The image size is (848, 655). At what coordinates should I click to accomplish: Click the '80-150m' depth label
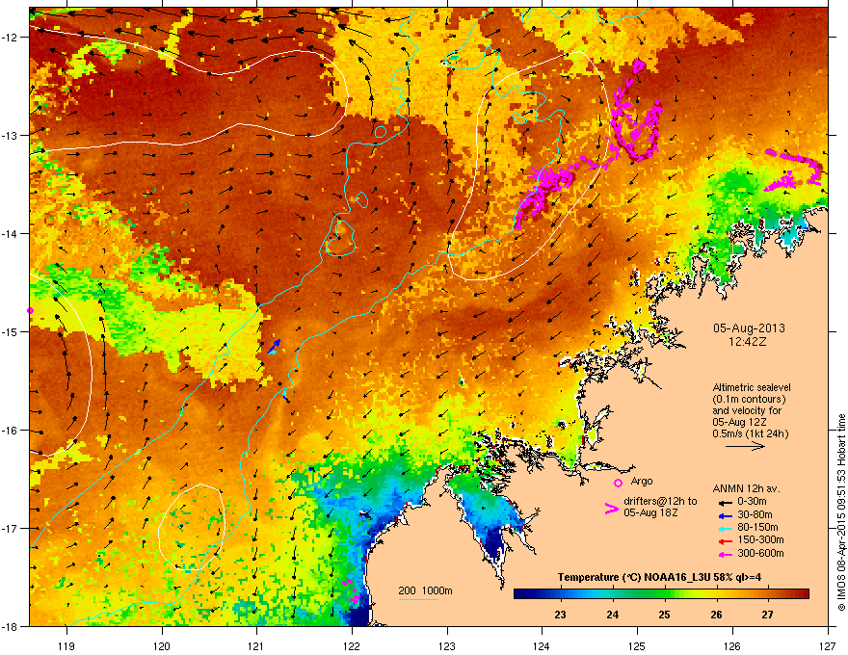click(757, 528)
